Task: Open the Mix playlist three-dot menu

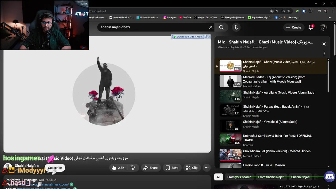Action: coord(324,54)
